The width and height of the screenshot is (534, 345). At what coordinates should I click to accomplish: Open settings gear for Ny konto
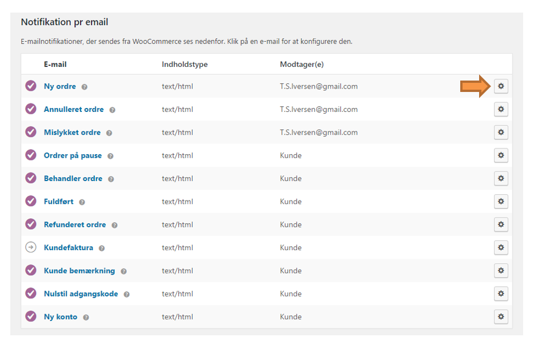click(501, 317)
